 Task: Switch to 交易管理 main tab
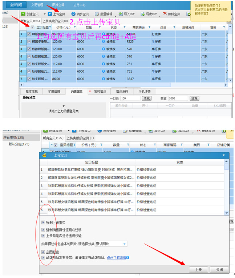pos(37,5)
